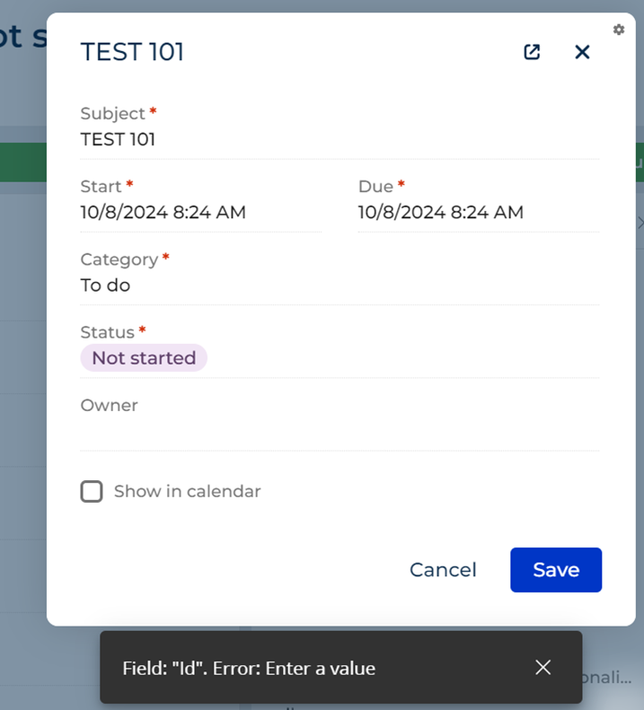Select the empty Owner field

340,432
